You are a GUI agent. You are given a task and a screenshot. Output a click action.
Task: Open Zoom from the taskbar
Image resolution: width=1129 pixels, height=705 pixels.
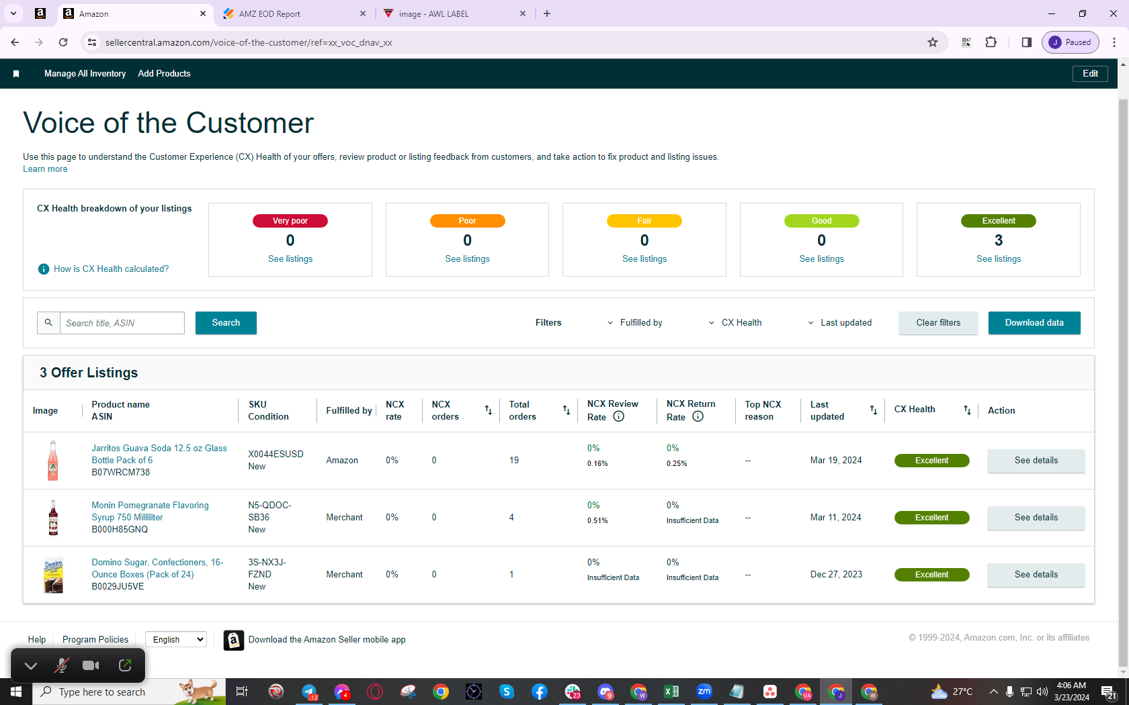pyautogui.click(x=704, y=692)
